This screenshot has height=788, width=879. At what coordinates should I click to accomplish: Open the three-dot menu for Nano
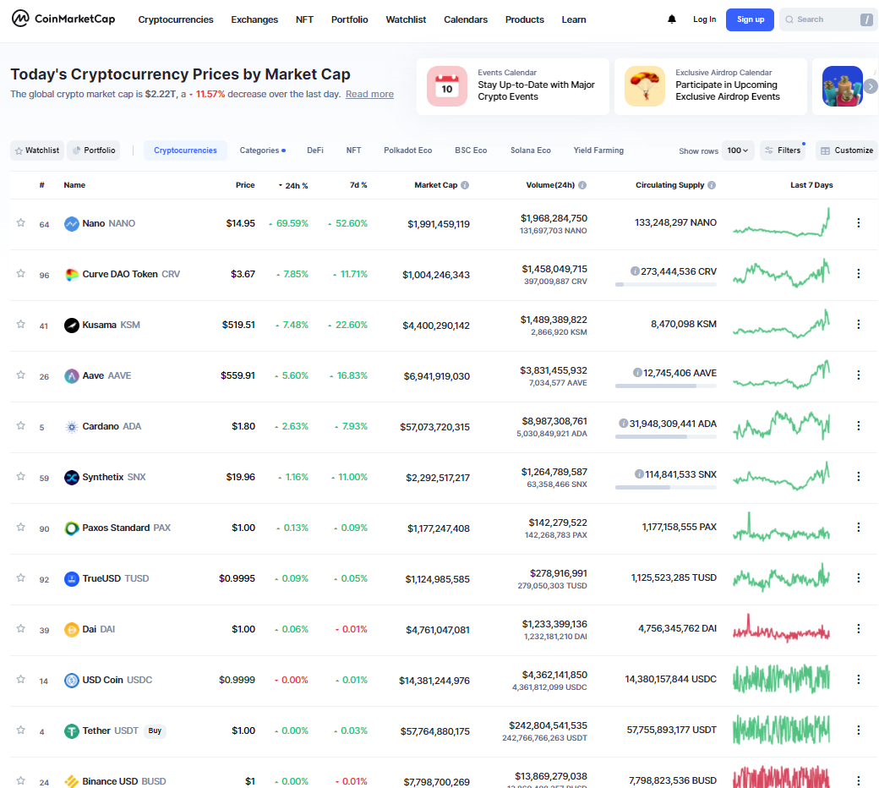[x=858, y=223]
